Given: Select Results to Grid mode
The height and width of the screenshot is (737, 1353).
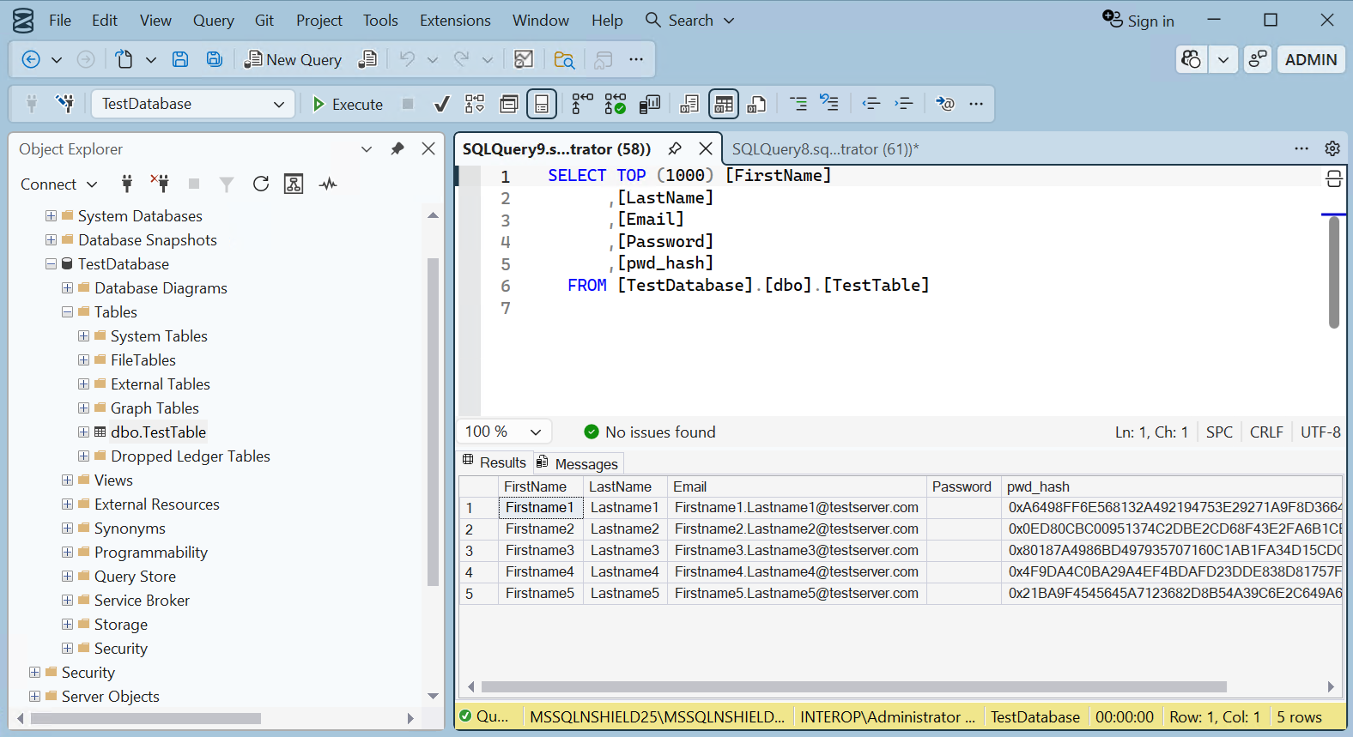Looking at the screenshot, I should 724,104.
